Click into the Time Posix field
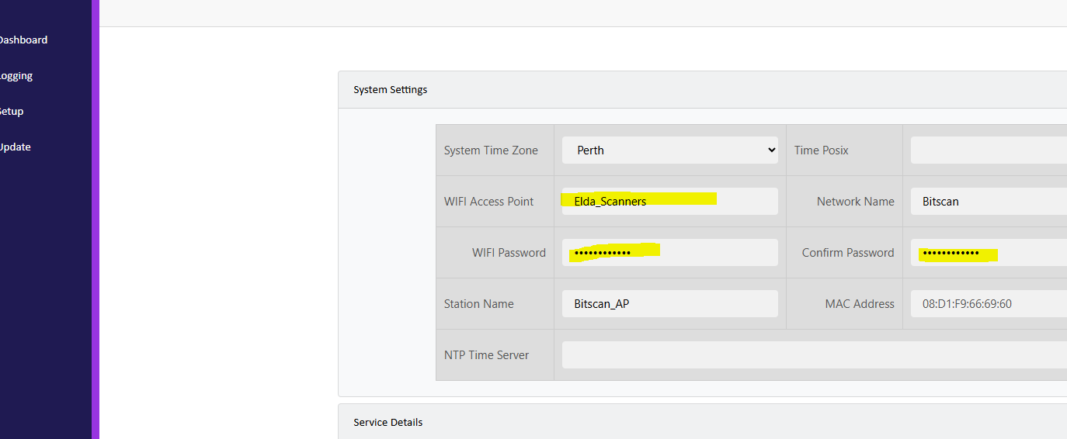Image resolution: width=1067 pixels, height=439 pixels. pyautogui.click(x=989, y=150)
